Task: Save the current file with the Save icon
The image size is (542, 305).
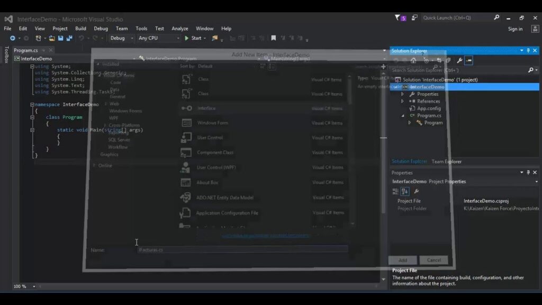Action: tap(60, 38)
